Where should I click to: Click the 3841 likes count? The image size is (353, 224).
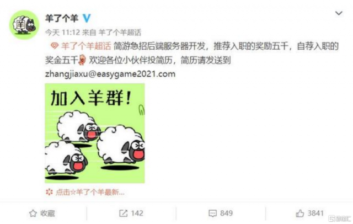tap(315, 213)
